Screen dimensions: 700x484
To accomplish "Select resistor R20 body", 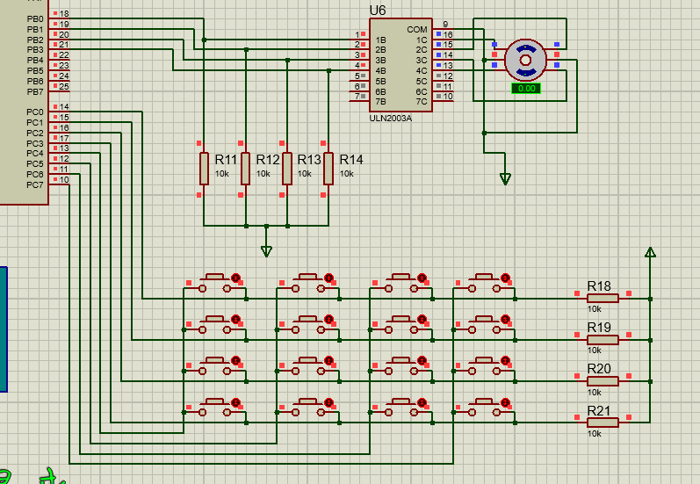I will point(603,381).
